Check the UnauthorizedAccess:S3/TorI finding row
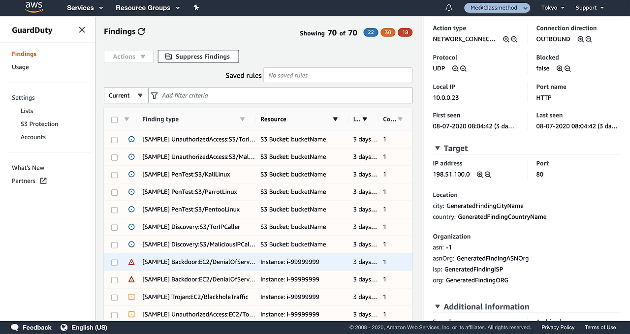Viewport: 630px width, 334px height. pyautogui.click(x=115, y=140)
